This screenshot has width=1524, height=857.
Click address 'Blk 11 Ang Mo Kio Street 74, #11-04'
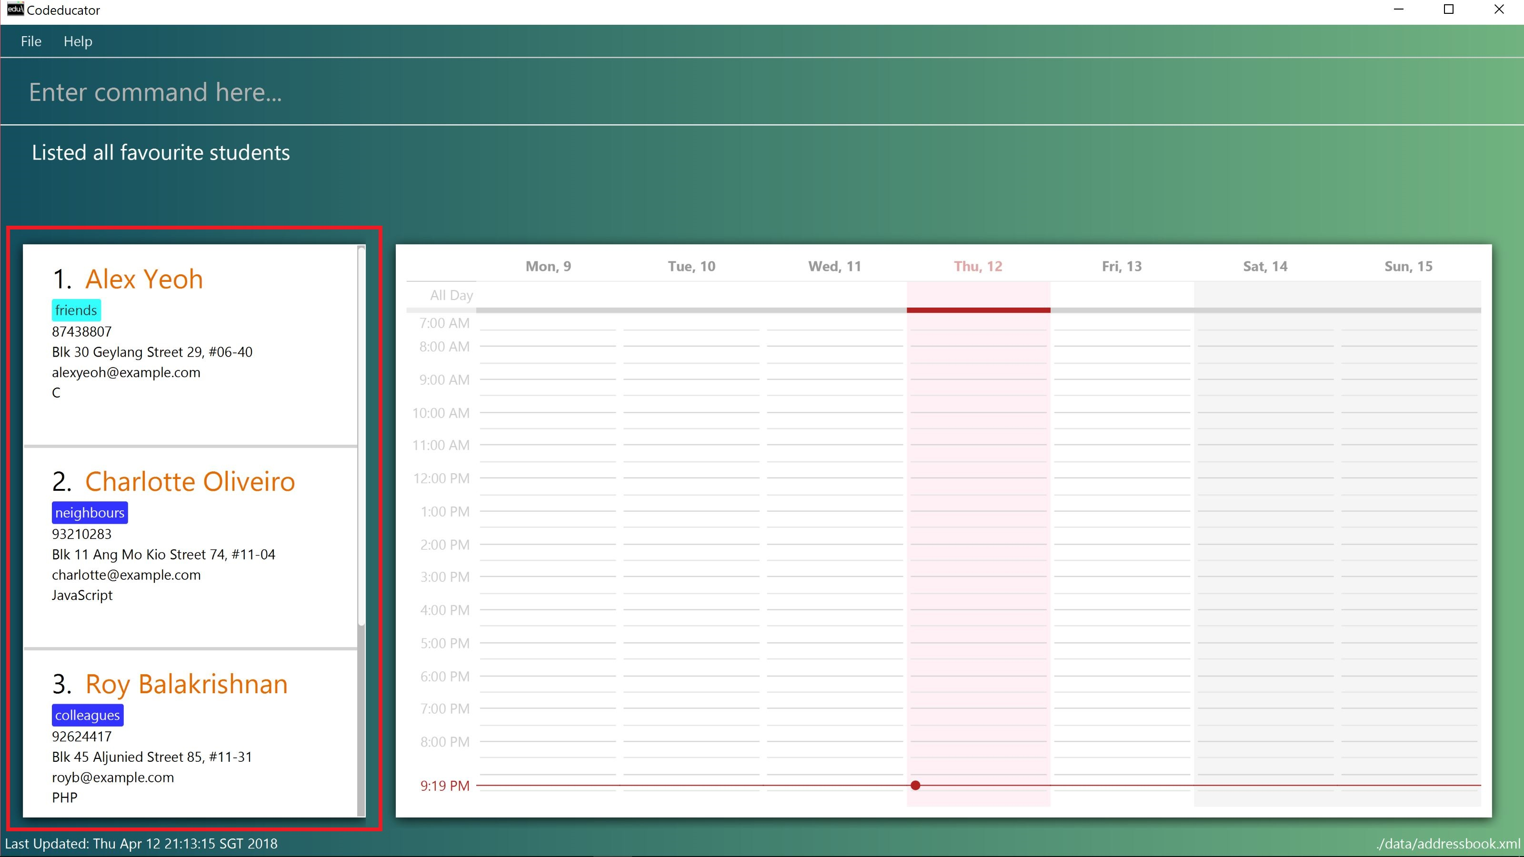[163, 555]
